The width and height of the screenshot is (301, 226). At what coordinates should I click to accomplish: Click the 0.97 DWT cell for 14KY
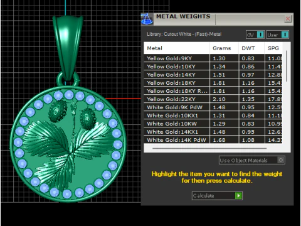251,75
